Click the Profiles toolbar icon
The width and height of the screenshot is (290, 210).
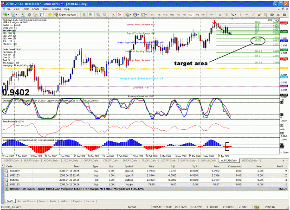[13, 15]
